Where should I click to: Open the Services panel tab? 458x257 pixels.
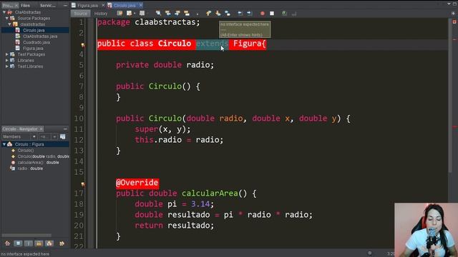48,5
